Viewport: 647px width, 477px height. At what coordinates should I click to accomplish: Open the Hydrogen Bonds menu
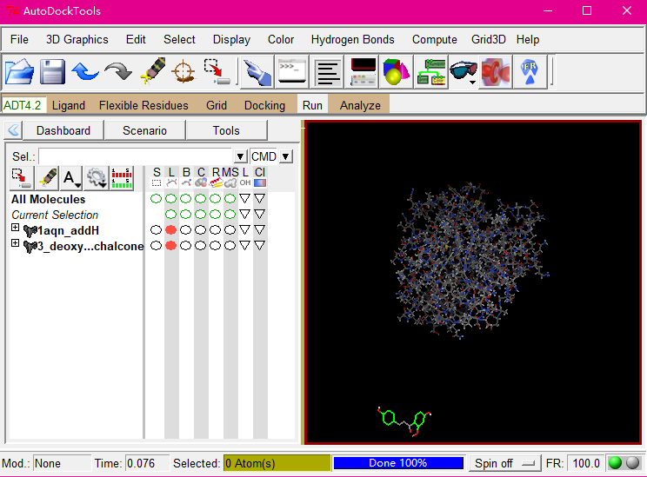(x=352, y=39)
